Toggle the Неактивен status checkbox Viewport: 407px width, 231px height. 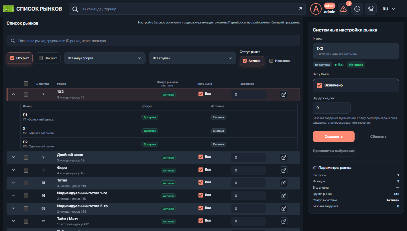[271, 61]
